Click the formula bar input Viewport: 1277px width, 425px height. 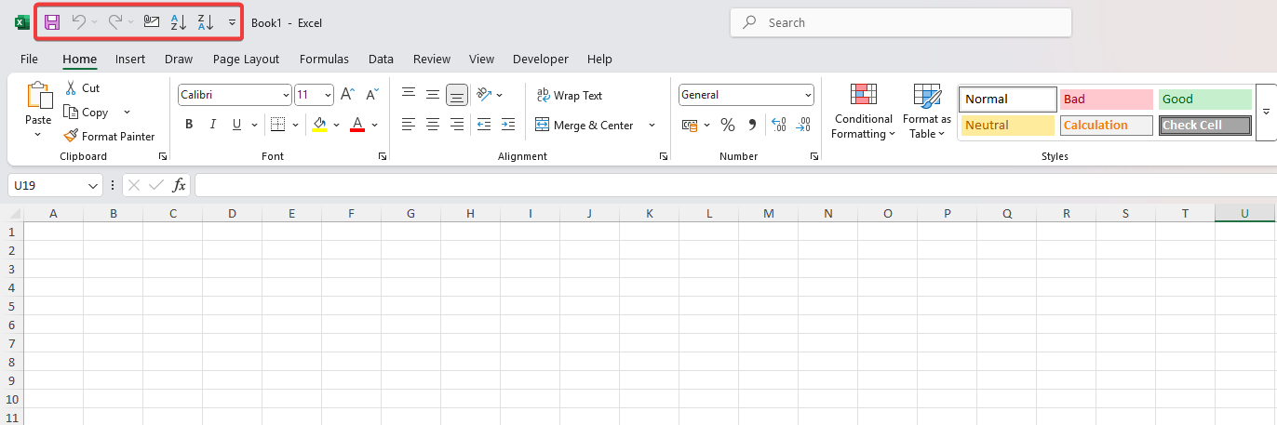point(735,186)
